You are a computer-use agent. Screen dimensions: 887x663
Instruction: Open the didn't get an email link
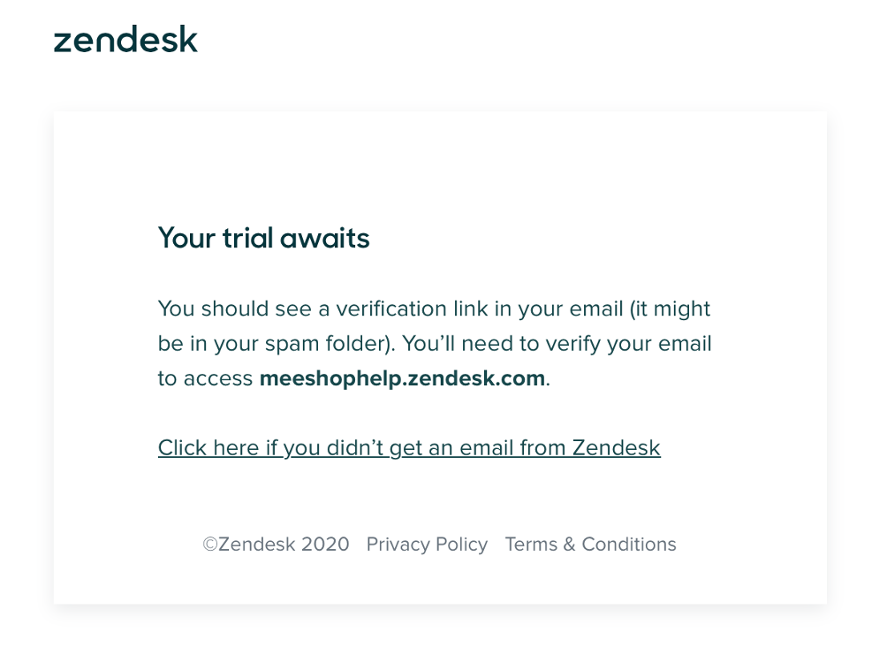pos(409,448)
